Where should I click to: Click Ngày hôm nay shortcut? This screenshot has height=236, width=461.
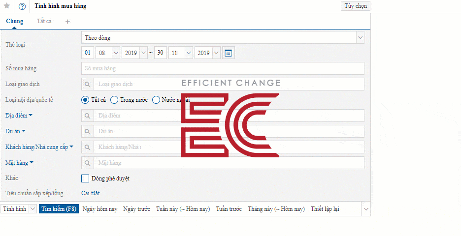pyautogui.click(x=100, y=209)
